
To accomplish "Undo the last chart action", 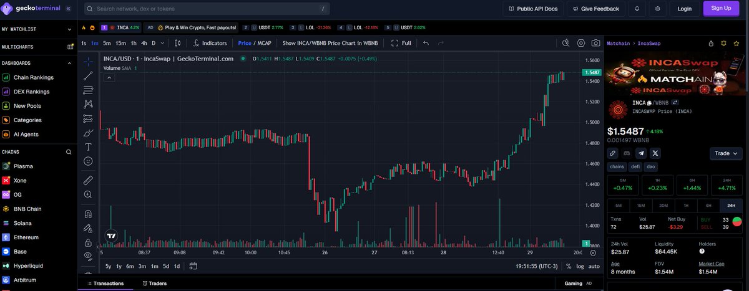I will (426, 43).
